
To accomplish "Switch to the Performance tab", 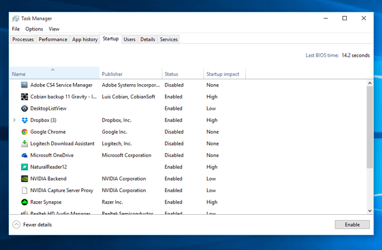I will point(53,39).
